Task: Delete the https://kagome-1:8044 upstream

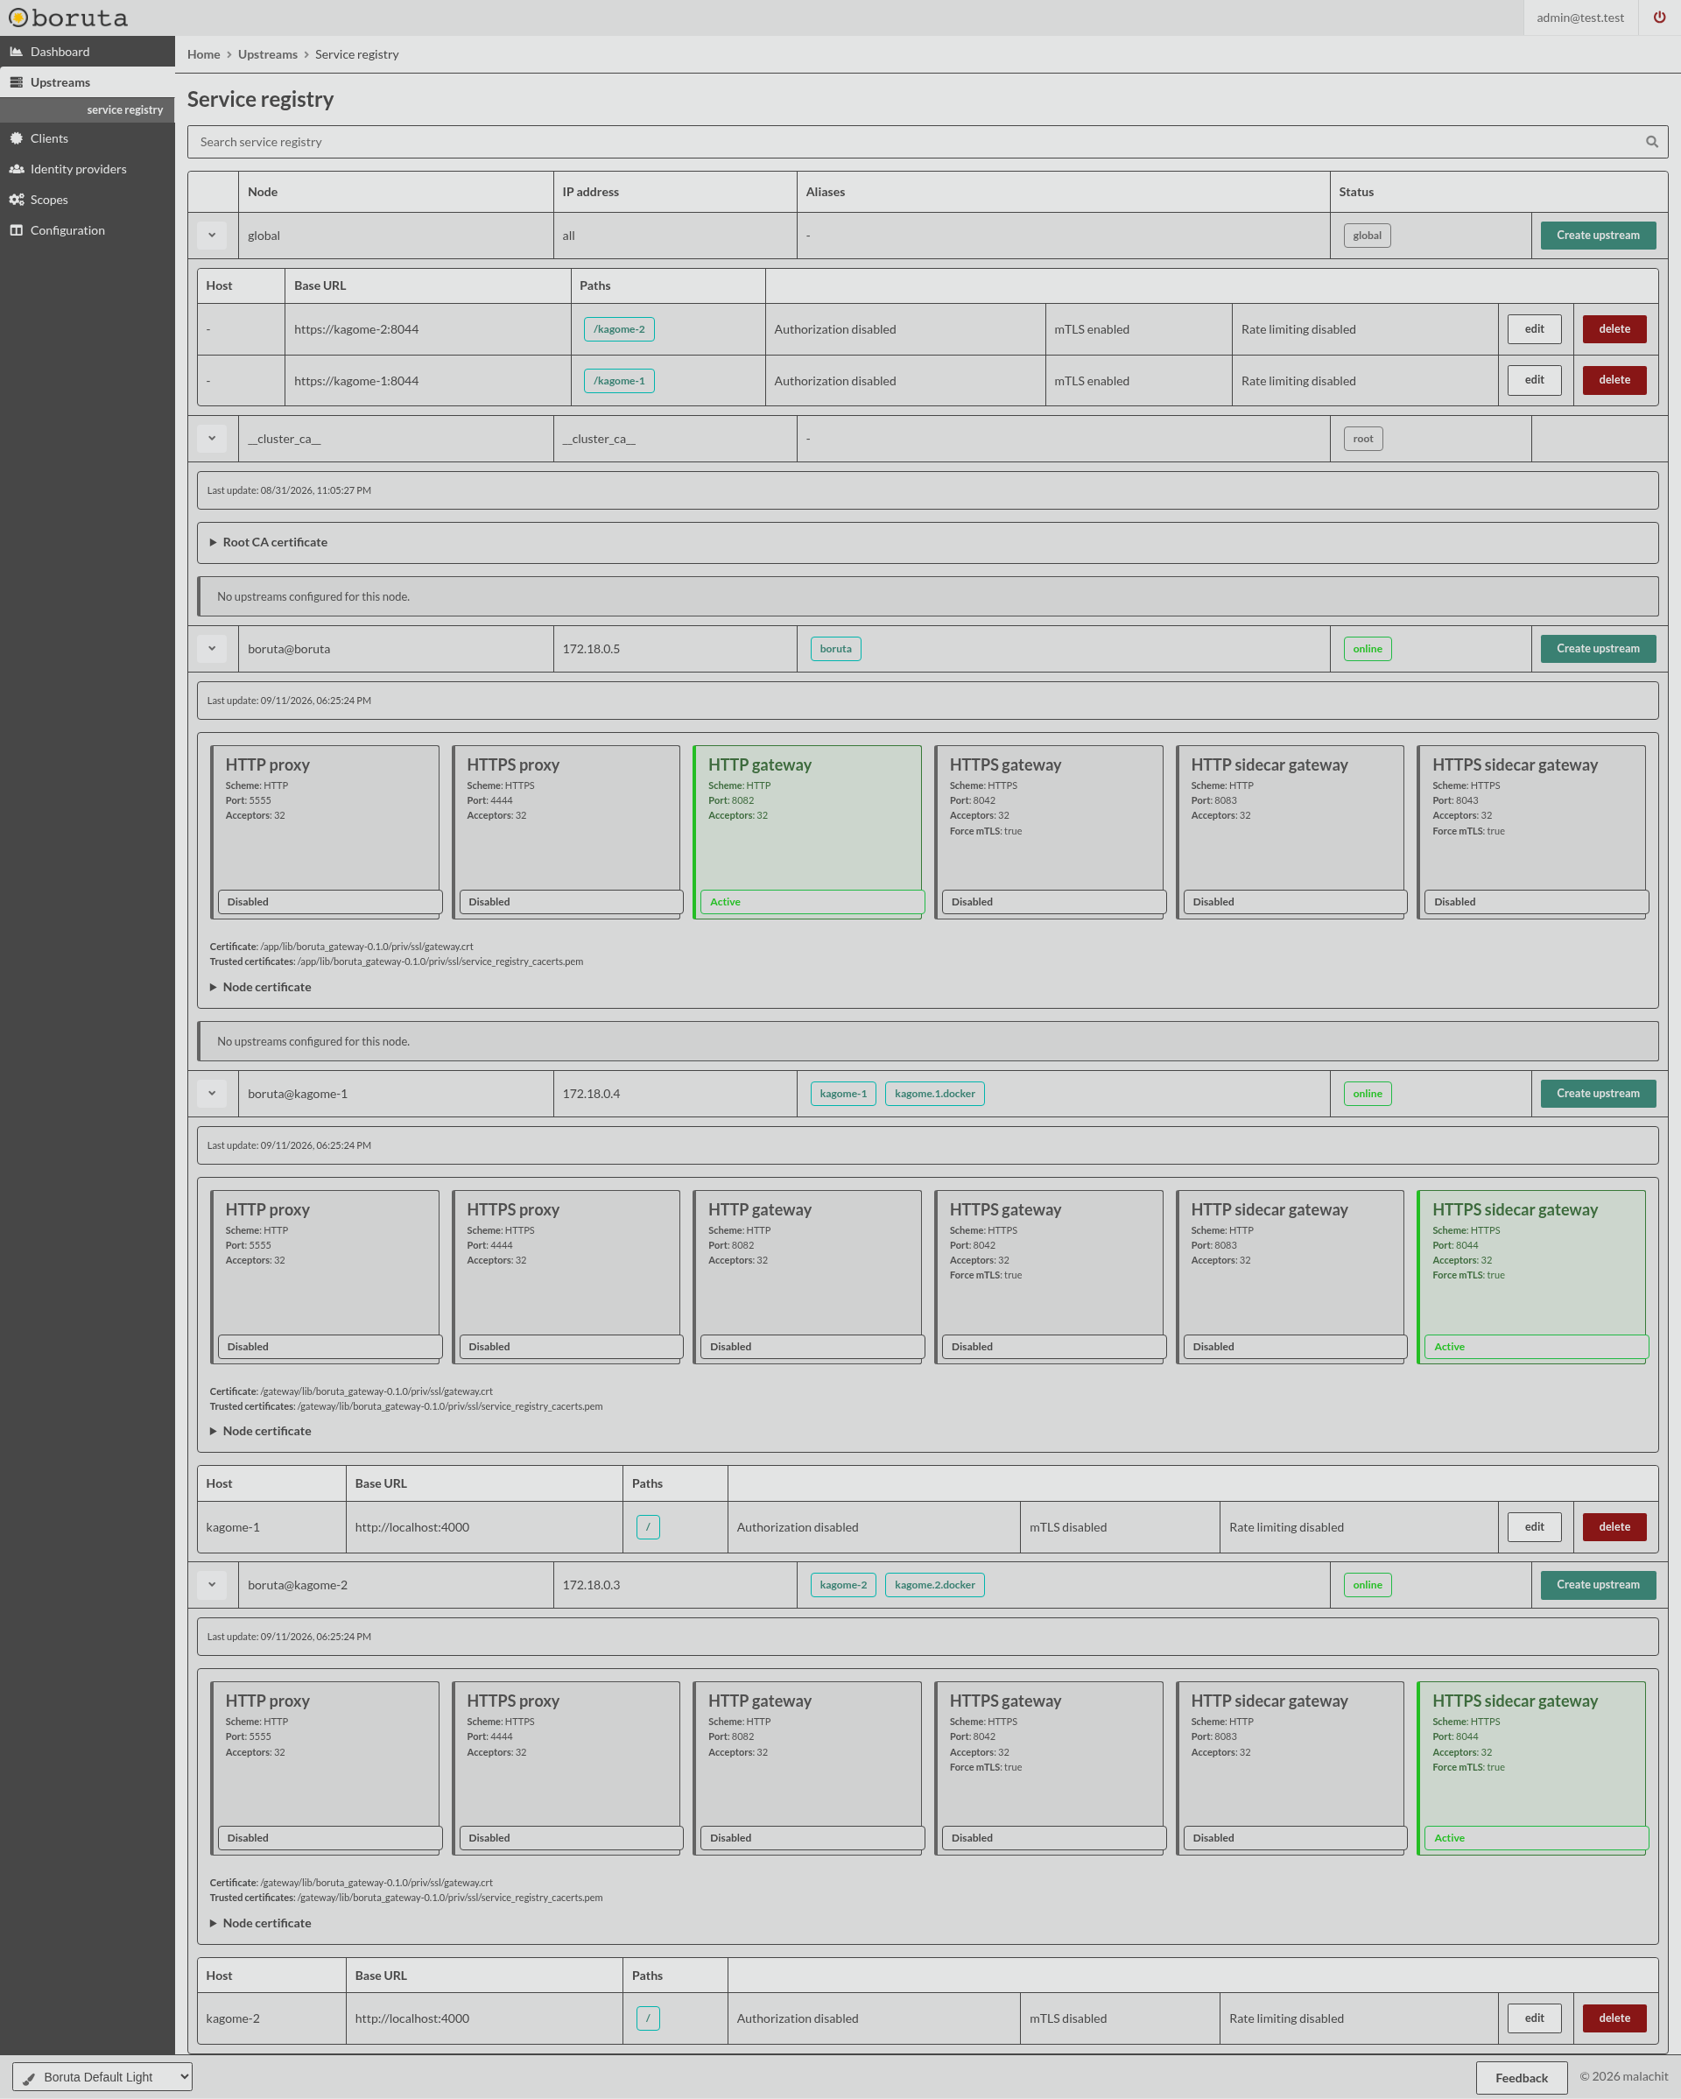Action: click(1614, 380)
